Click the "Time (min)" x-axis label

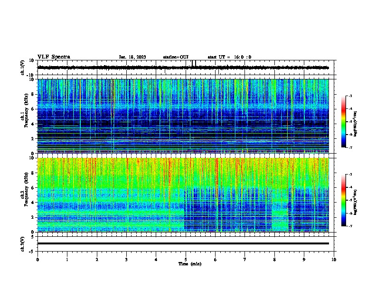pos(190,264)
